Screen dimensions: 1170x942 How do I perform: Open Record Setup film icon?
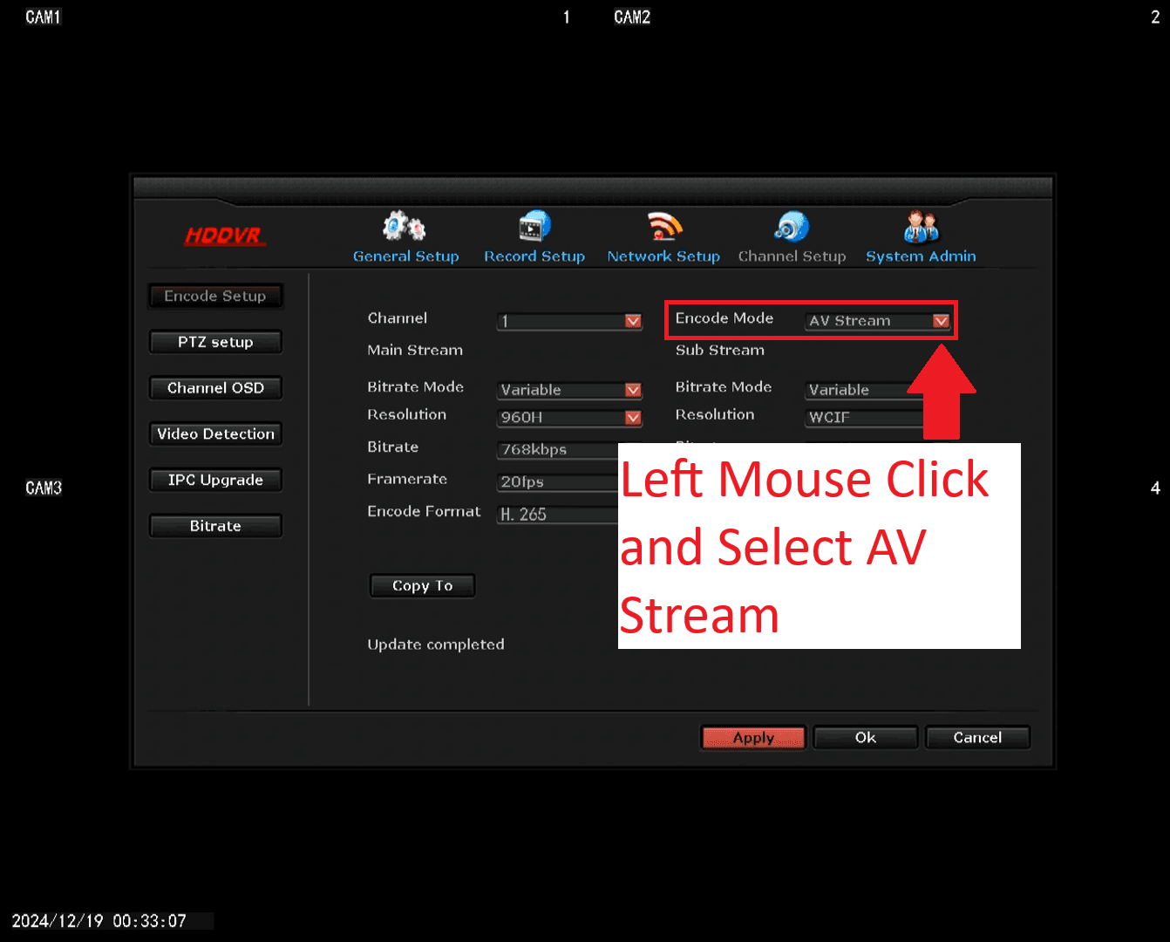pyautogui.click(x=534, y=226)
